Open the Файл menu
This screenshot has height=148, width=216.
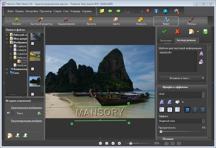pos(10,11)
